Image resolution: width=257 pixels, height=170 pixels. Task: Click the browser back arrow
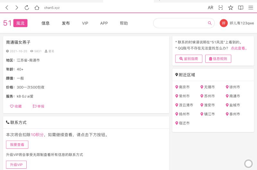pyautogui.click(x=7, y=8)
